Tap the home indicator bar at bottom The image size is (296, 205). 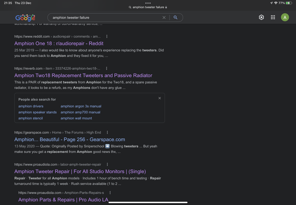[148, 202]
